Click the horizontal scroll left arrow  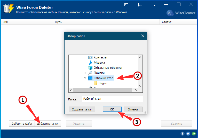pos(71,90)
